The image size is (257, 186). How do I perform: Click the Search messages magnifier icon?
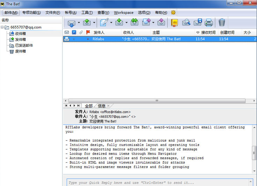click(186, 22)
